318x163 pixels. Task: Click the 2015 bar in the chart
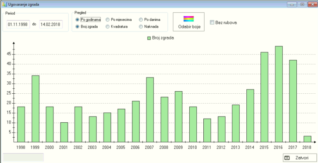pyautogui.click(x=264, y=97)
